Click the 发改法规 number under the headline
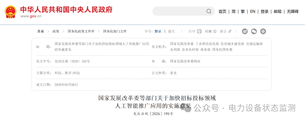Viewport: 305px width, 120px height. click(x=153, y=114)
